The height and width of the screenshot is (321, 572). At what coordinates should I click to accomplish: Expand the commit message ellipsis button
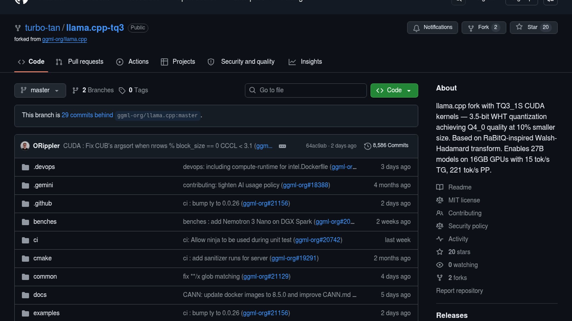[x=282, y=146]
